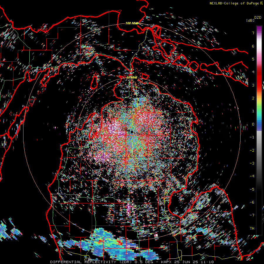Viewport: 264px width, 264px height.
Task: Click the -7 value on the scale
Action: coord(252,215)
